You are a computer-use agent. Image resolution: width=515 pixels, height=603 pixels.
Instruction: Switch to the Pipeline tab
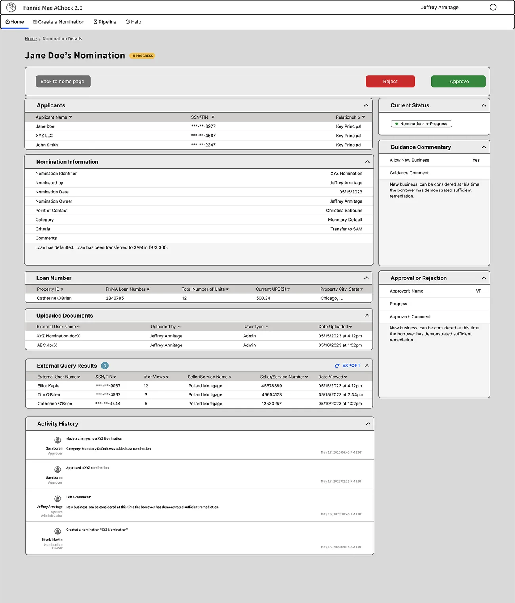tap(105, 22)
